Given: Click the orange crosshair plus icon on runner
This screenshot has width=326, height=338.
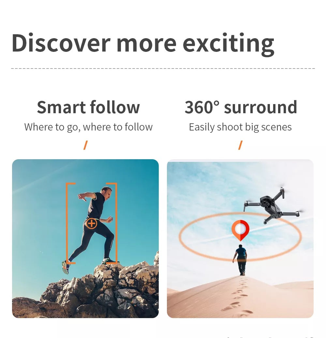Looking at the screenshot, I should point(92,223).
